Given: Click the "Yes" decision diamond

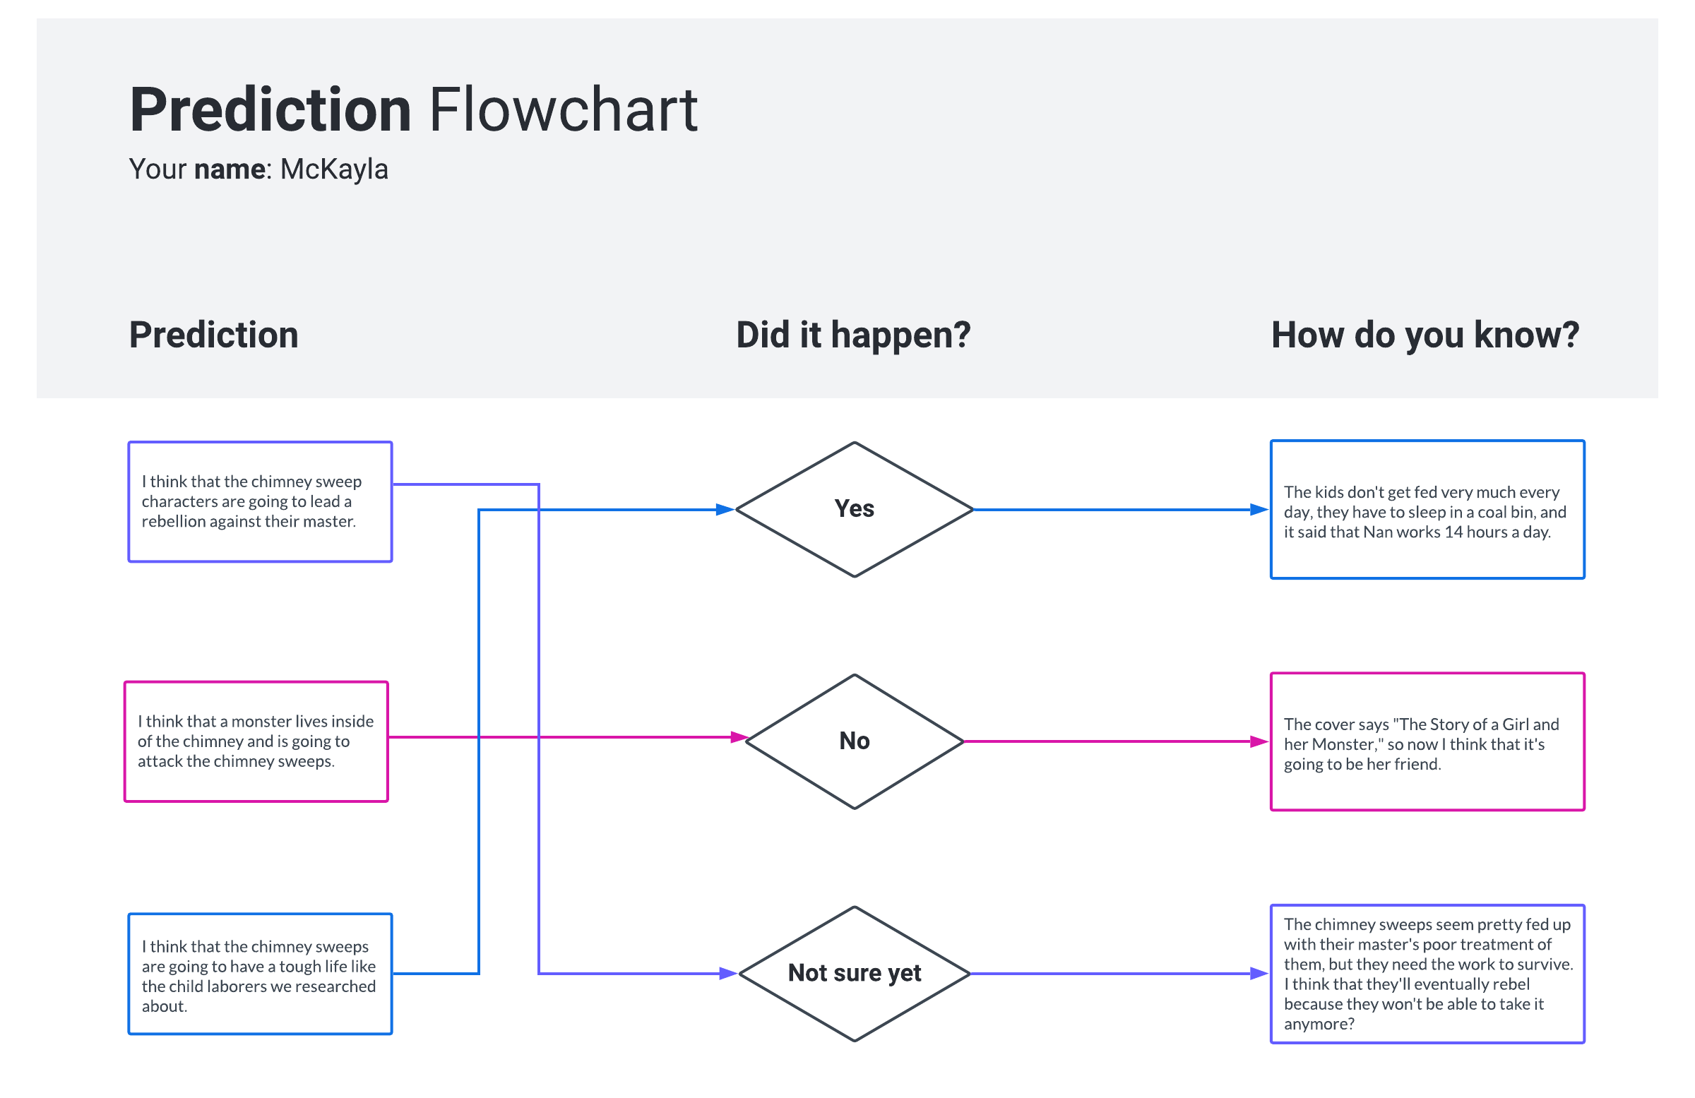Looking at the screenshot, I should [854, 509].
